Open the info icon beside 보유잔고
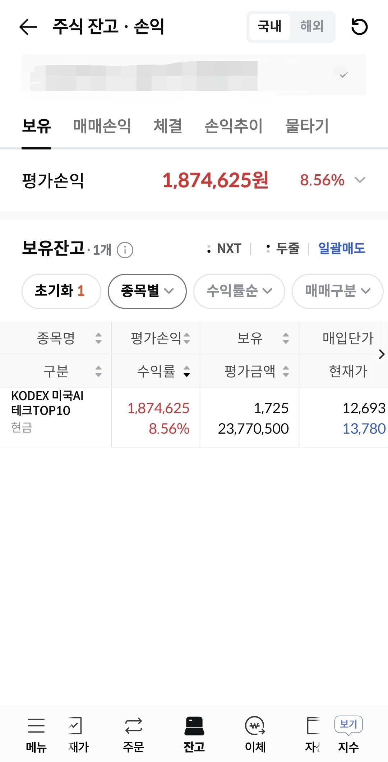The width and height of the screenshot is (388, 762). [x=125, y=250]
